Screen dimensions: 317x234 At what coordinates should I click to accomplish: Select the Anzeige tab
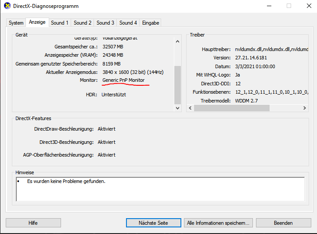click(x=37, y=22)
